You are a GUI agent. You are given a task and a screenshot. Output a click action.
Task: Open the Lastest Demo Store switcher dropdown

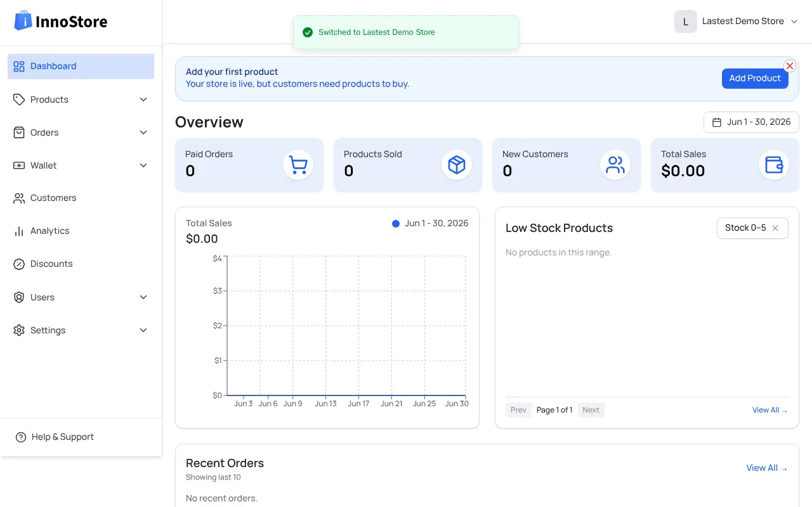pyautogui.click(x=737, y=22)
